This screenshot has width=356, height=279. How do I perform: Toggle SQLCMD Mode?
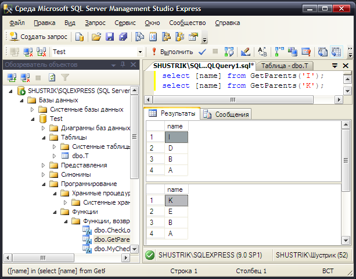tap(306, 52)
